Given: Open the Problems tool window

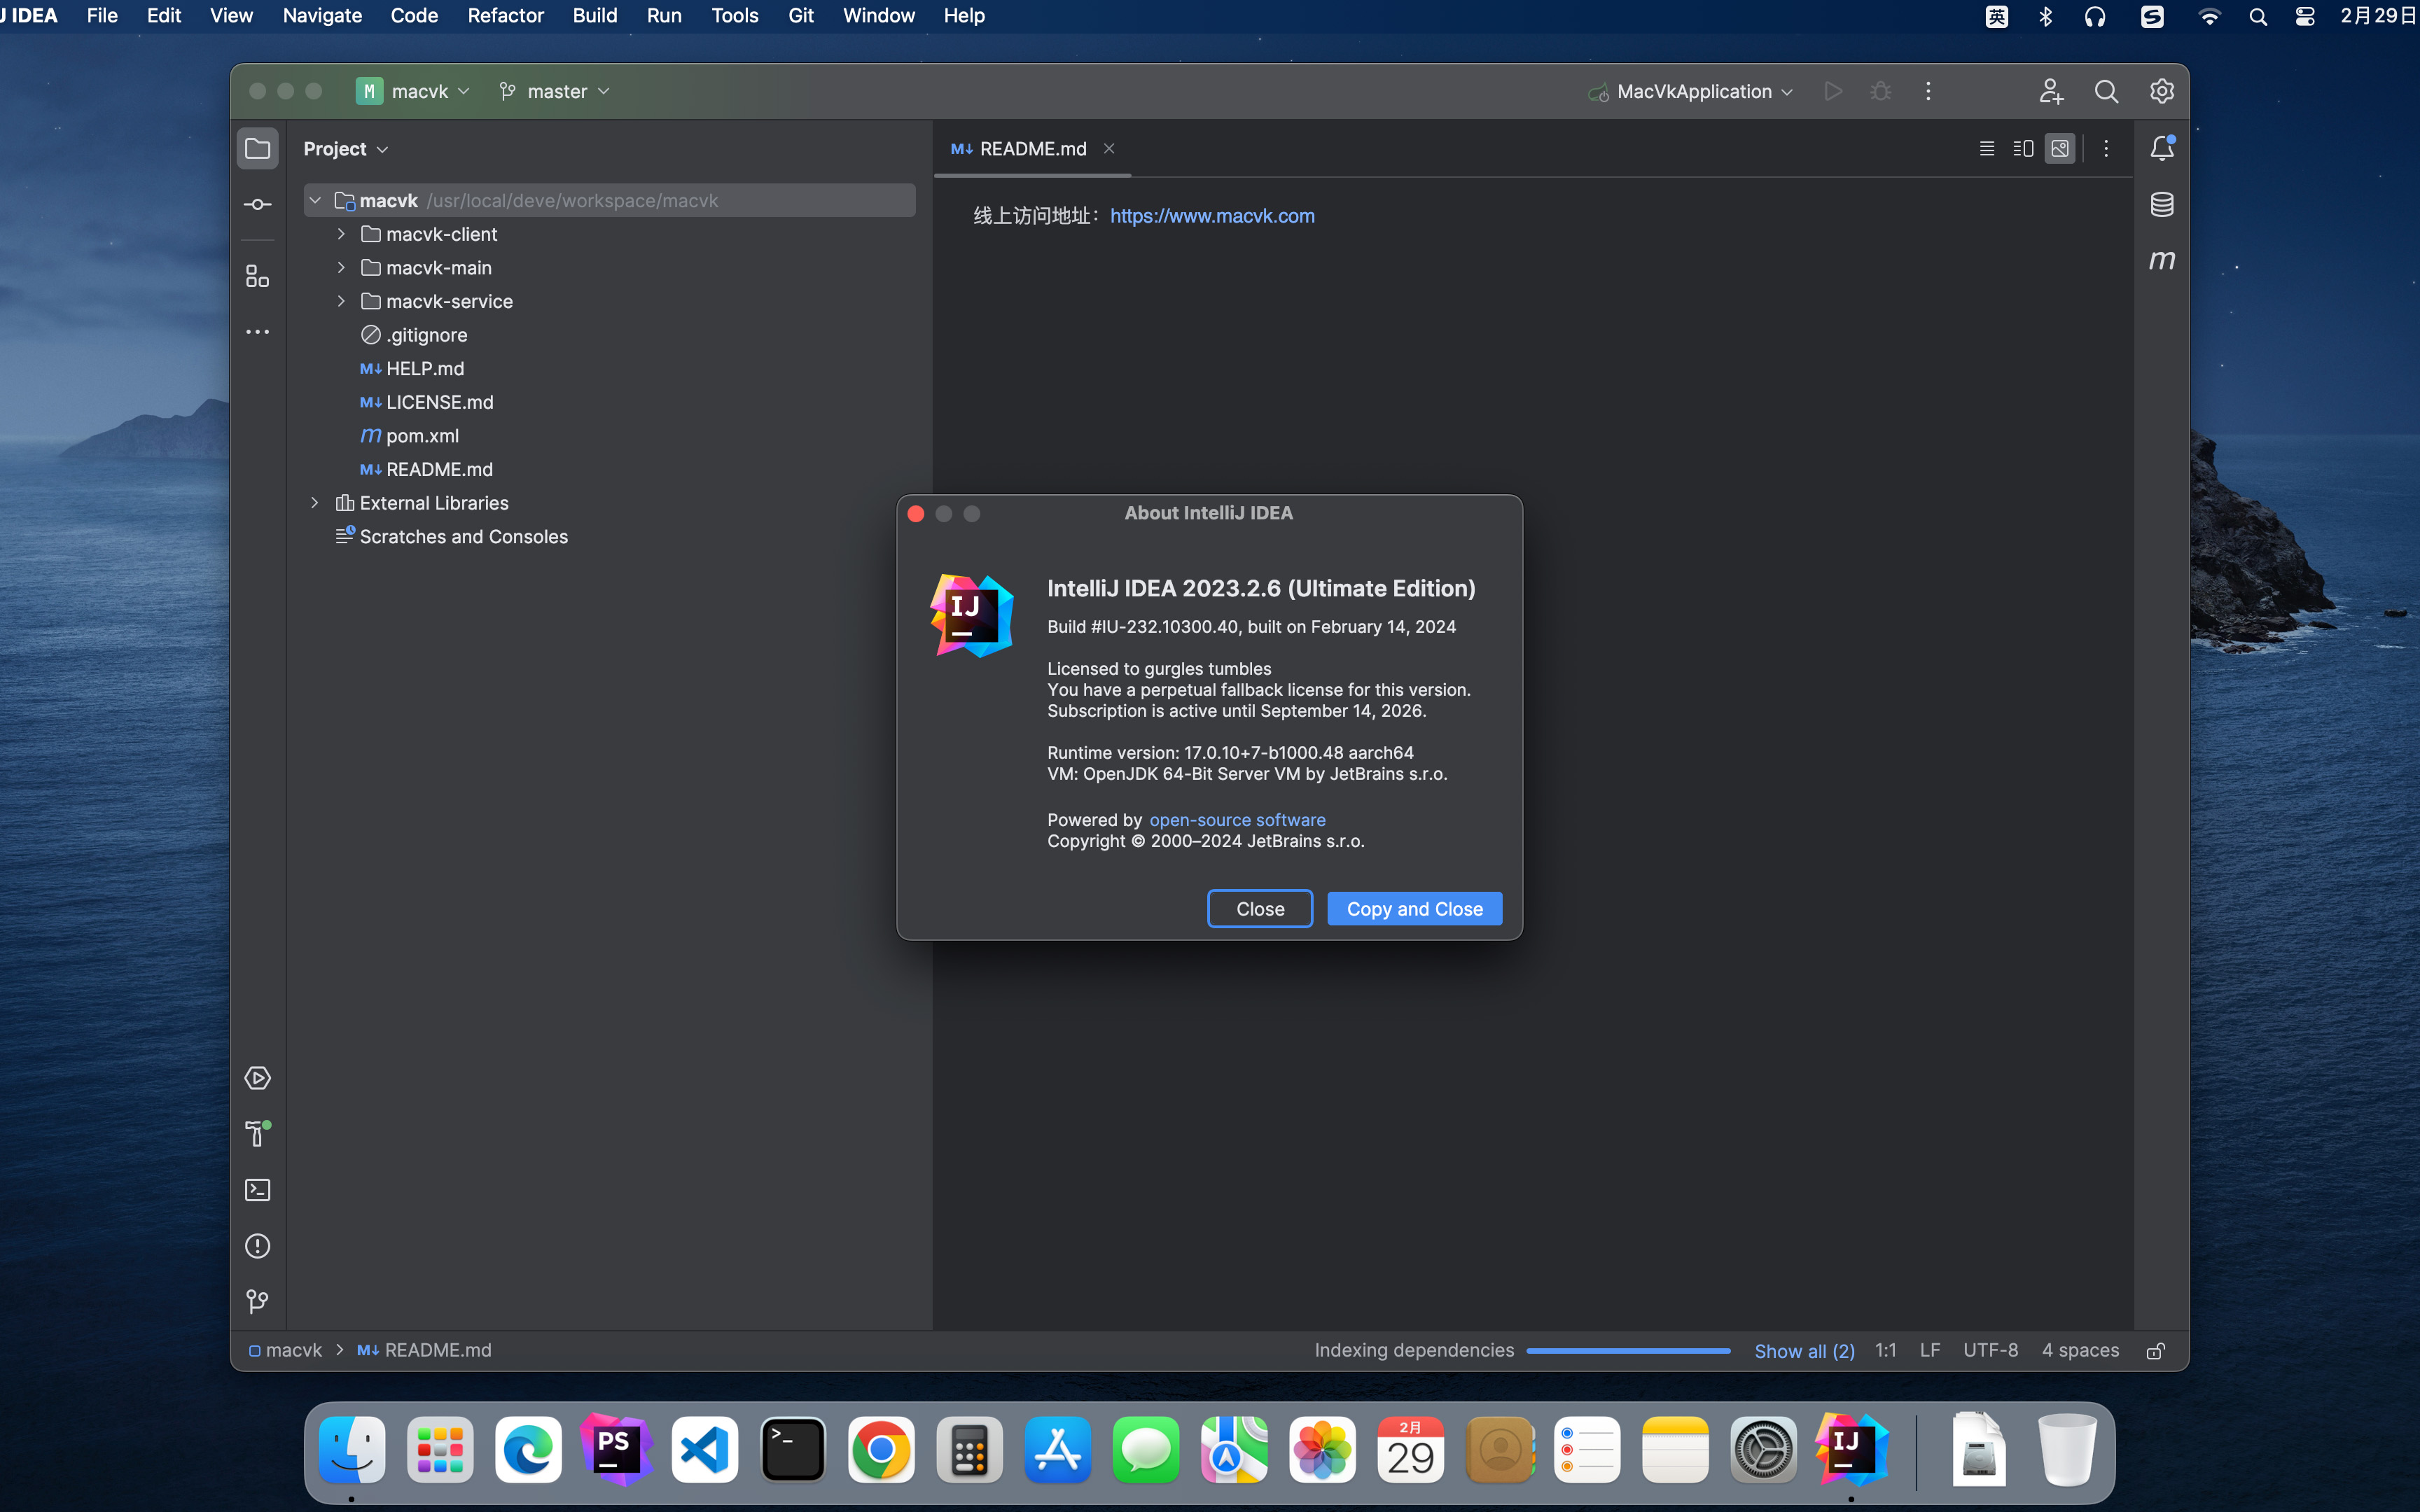Looking at the screenshot, I should pyautogui.click(x=258, y=1246).
